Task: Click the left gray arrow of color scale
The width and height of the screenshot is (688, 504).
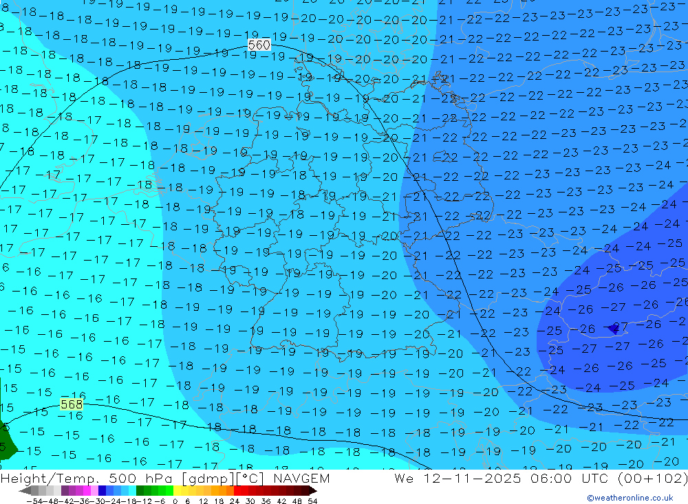Action: pos(25,491)
